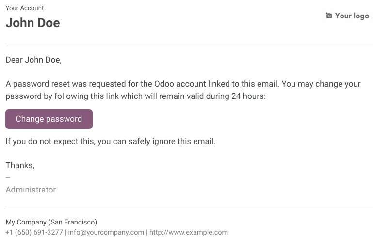The height and width of the screenshot is (240, 373).
Task: Click the bold John Doe heading
Action: point(32,23)
